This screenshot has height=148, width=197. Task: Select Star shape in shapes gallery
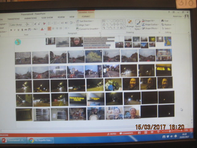(x=121, y=28)
